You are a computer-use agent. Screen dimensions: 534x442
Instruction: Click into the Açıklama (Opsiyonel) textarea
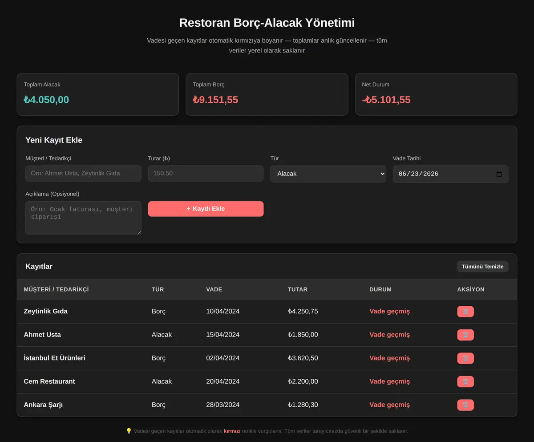[x=83, y=218]
